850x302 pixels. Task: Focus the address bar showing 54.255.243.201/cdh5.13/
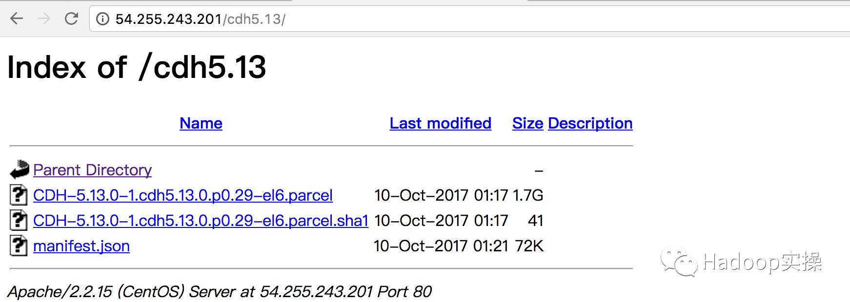(x=439, y=19)
